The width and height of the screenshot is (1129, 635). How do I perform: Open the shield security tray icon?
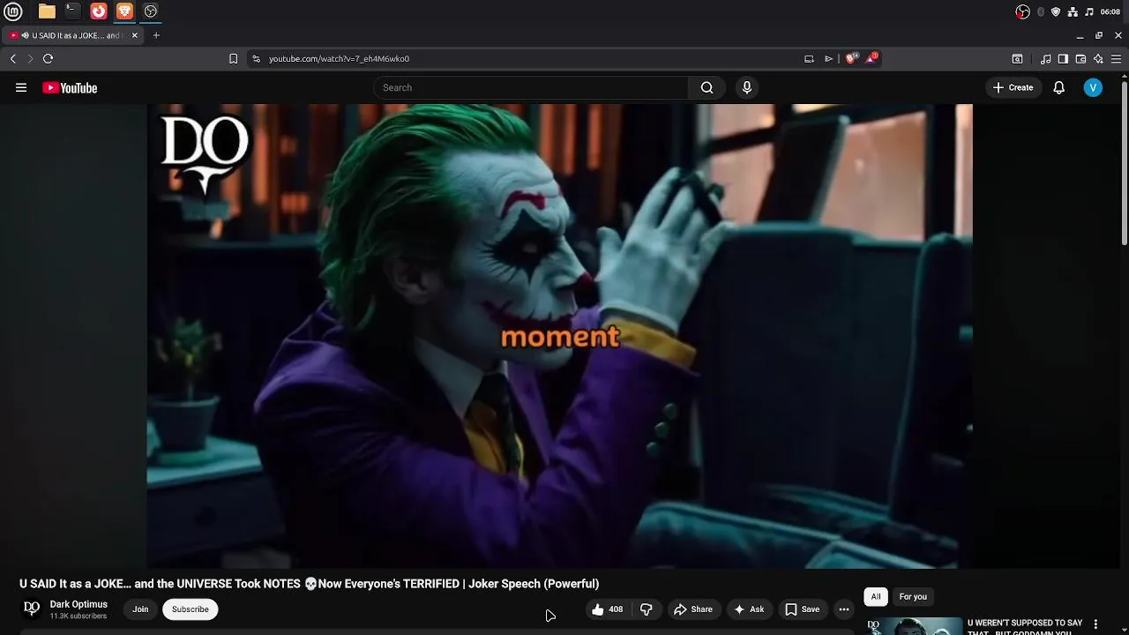(1056, 11)
